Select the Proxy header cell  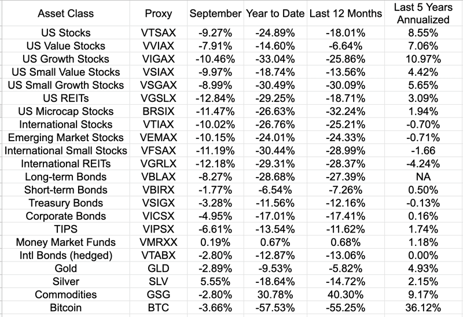coord(159,13)
